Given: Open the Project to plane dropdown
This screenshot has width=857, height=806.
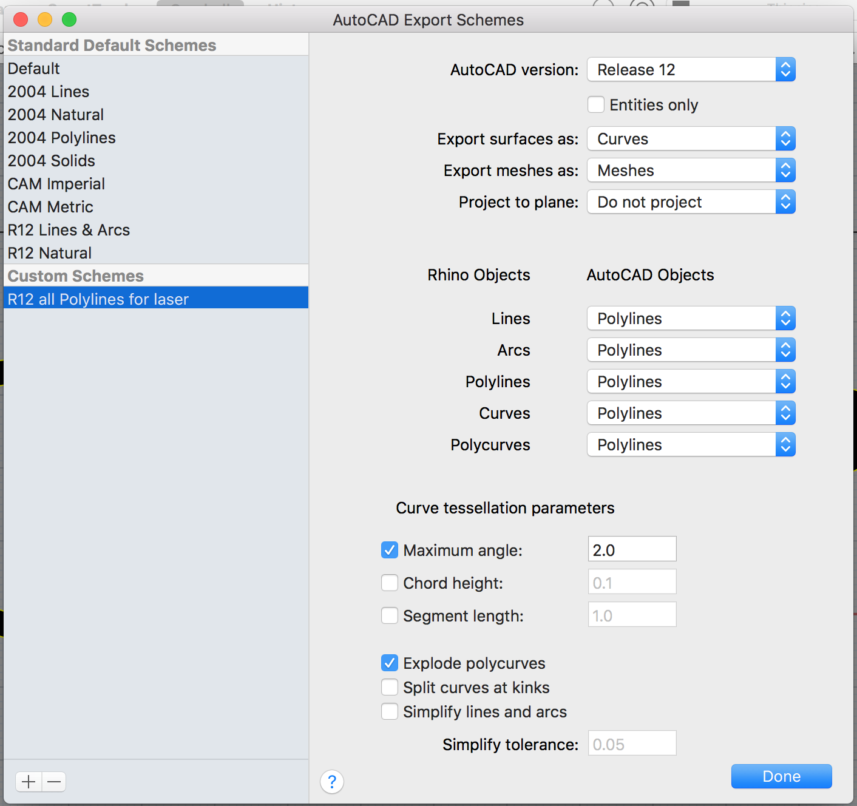Looking at the screenshot, I should 691,202.
